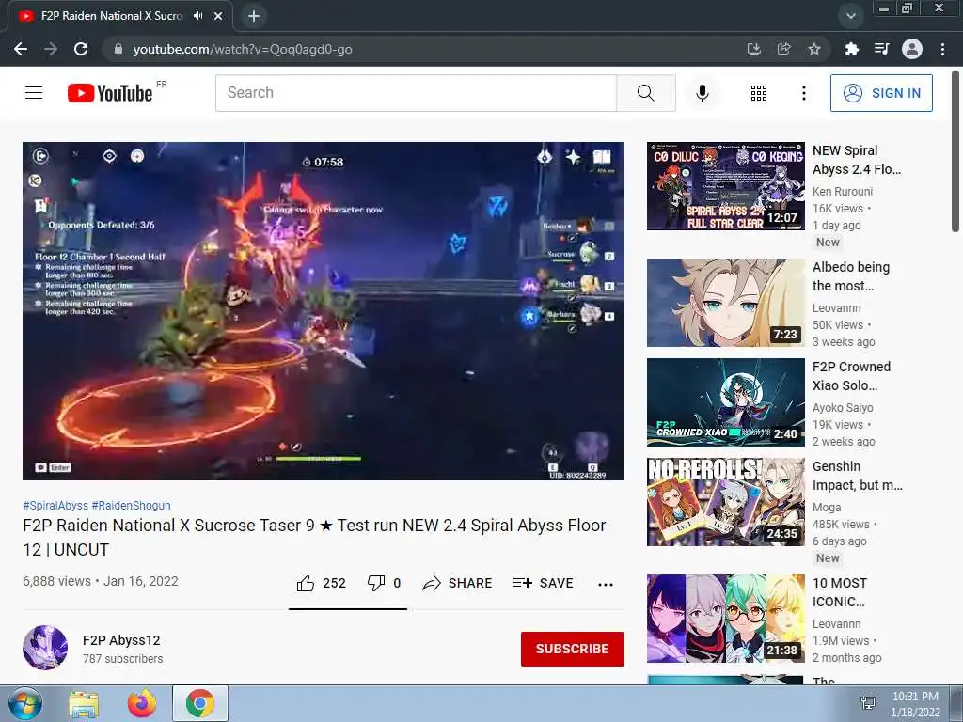Open the Windows Start menu
The height and width of the screenshot is (722, 963).
(25, 703)
